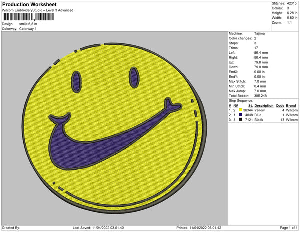Click the 'Color changes:' label
Screen dimensions: 300x232
(240, 38)
